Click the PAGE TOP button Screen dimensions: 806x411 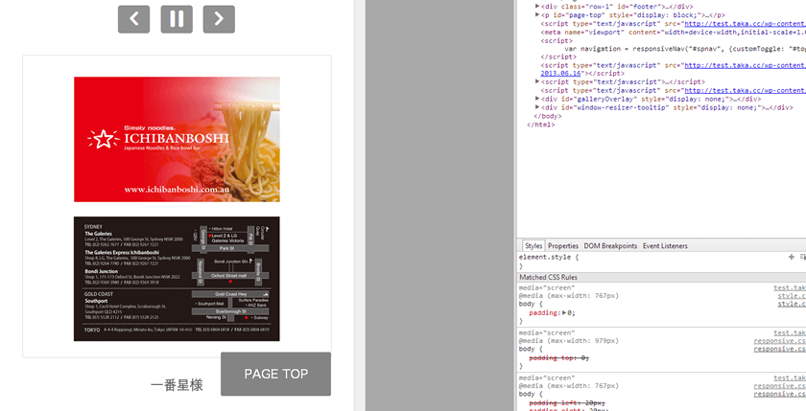pyautogui.click(x=275, y=374)
